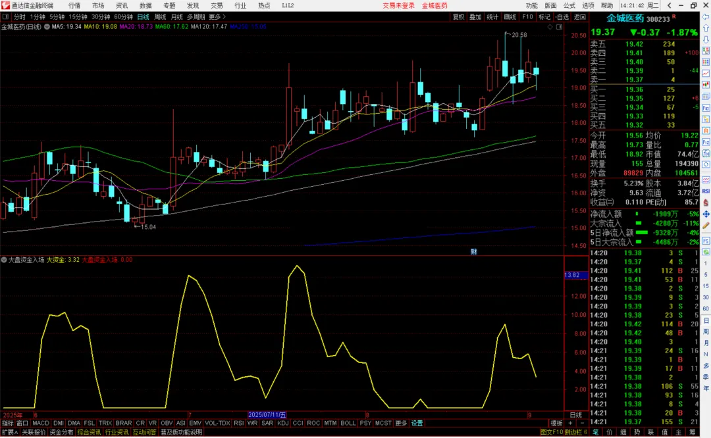Click the 设置 button in indicator bar

pos(417,424)
